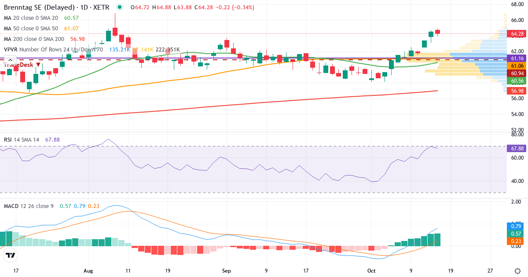Click the 68.00 price scale value
Screen dimensions: 528x277
517,4
